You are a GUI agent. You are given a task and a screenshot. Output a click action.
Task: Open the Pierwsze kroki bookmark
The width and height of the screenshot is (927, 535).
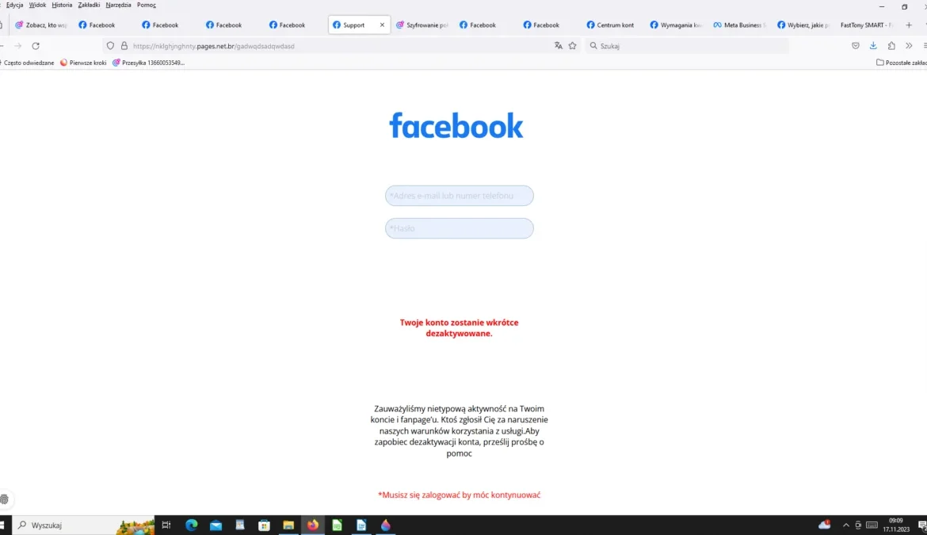(x=83, y=63)
